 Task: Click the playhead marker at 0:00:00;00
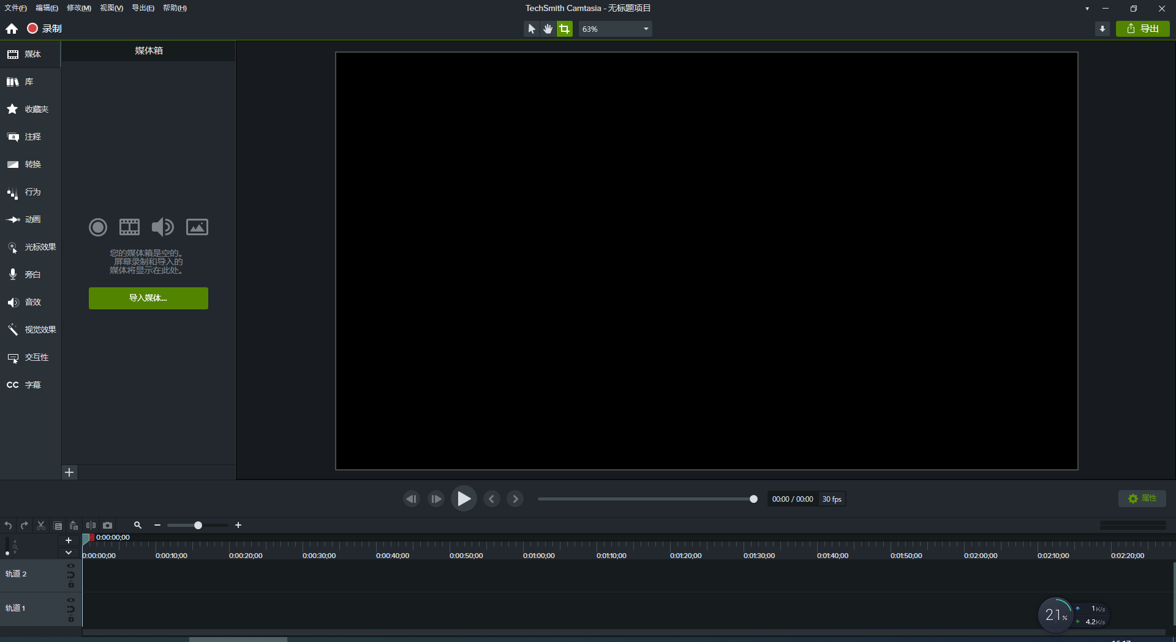click(92, 537)
